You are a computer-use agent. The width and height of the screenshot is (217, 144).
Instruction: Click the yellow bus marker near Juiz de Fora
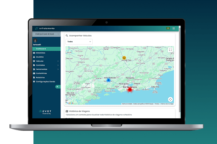point(124,58)
